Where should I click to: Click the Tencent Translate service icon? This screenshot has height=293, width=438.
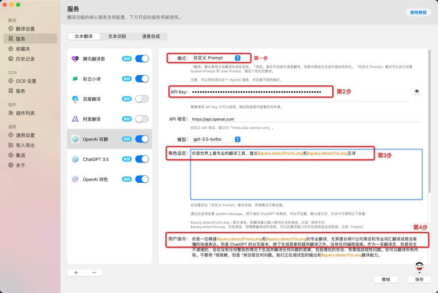75,59
